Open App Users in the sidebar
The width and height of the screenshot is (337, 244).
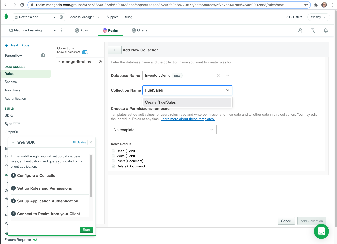[12, 90]
